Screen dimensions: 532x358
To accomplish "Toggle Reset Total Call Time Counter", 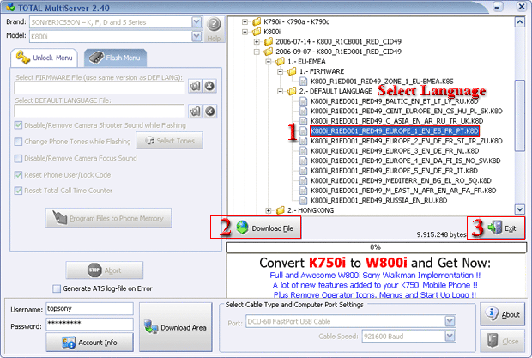I will (x=18, y=191).
